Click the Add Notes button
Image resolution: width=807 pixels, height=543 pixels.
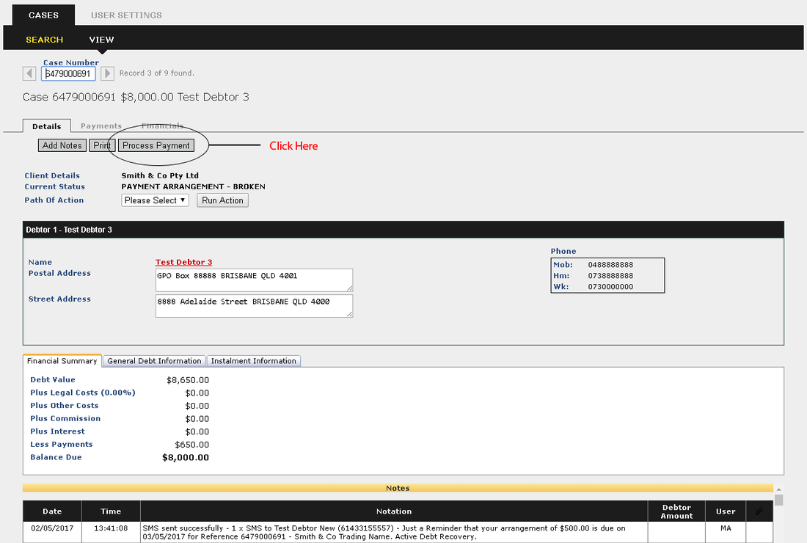click(62, 146)
